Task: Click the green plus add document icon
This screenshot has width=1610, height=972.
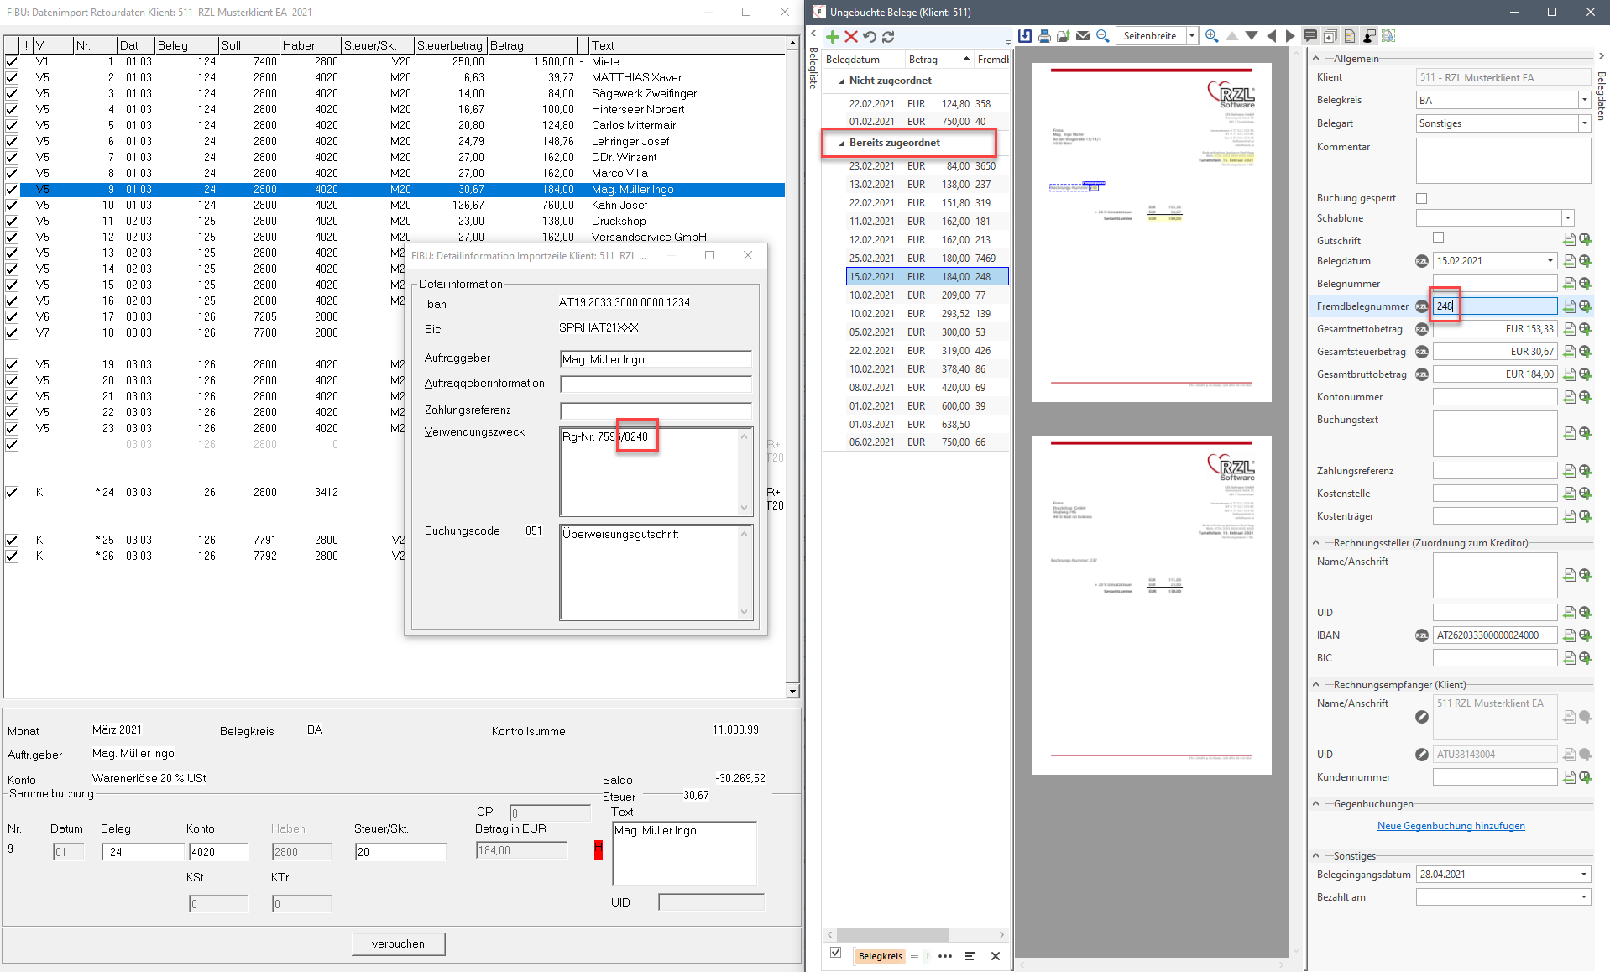Action: 832,37
